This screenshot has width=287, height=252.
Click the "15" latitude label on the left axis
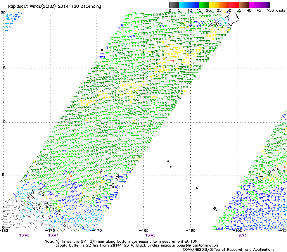(x=3, y=68)
